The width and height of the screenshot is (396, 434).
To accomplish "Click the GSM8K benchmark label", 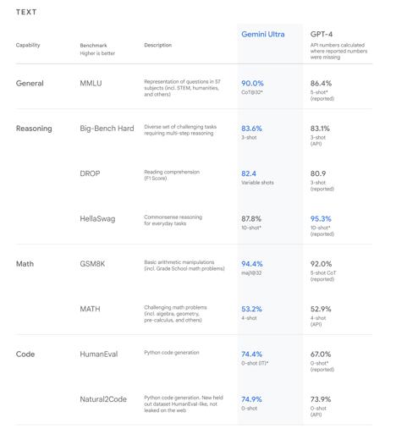I will point(92,264).
